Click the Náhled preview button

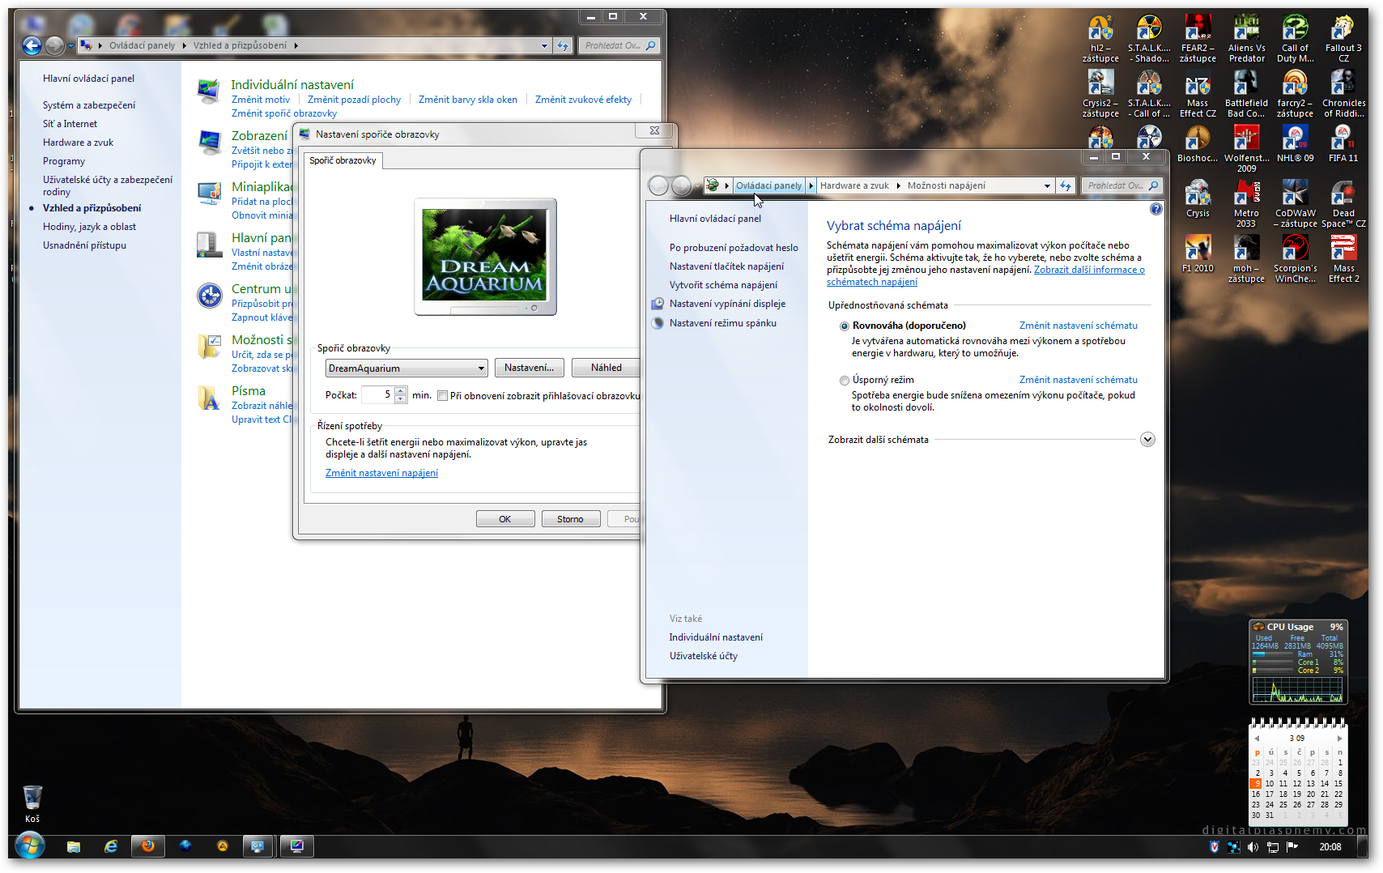[606, 368]
